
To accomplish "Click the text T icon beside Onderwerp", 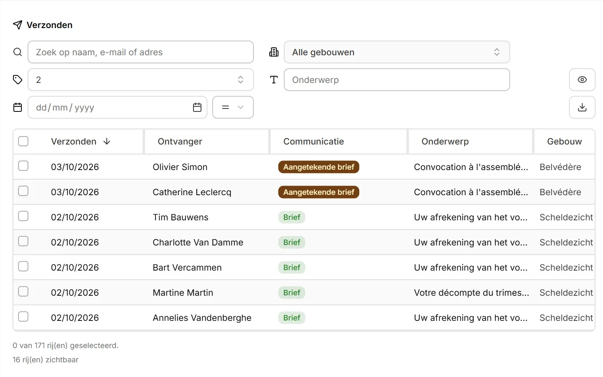I will [x=274, y=80].
